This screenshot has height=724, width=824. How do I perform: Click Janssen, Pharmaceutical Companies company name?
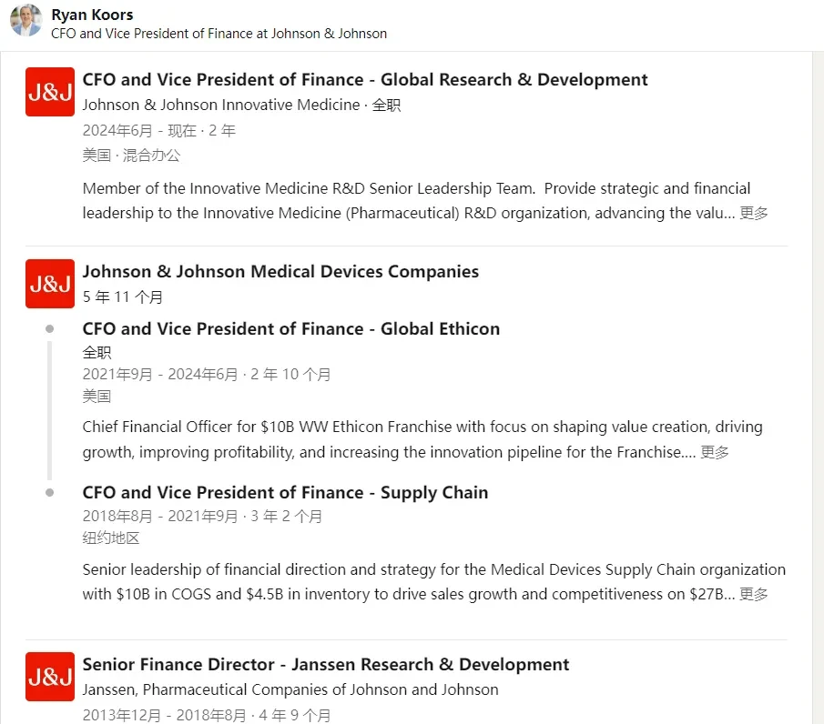[x=290, y=689]
